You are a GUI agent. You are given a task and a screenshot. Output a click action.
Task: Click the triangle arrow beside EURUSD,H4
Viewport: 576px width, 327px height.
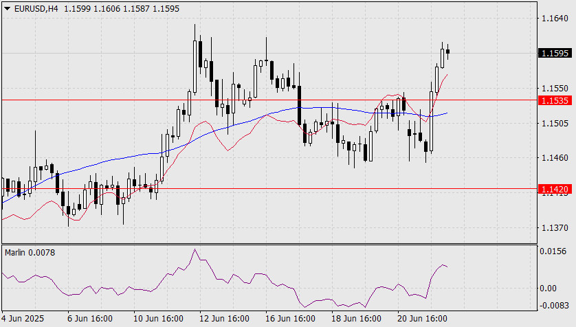point(7,8)
